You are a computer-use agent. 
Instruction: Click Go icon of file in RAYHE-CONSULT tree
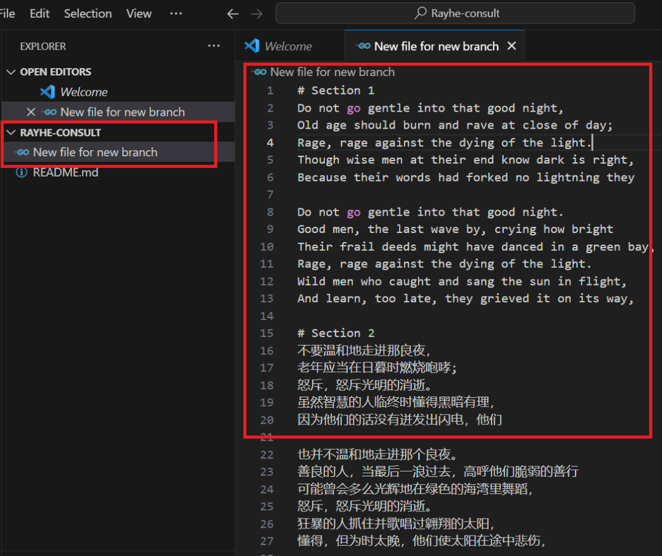coord(21,152)
